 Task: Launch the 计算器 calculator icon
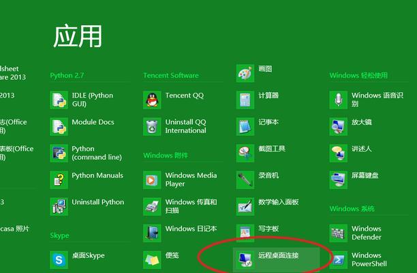245,100
